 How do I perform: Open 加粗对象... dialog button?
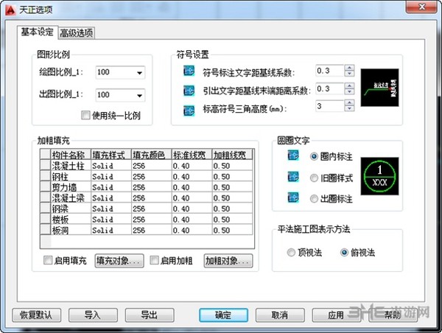[x=228, y=261]
